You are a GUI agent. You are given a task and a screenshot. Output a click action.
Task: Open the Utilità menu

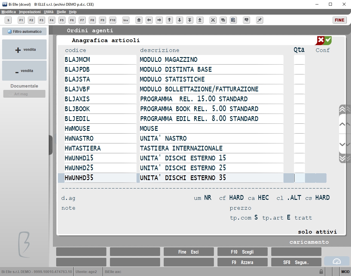click(49, 12)
